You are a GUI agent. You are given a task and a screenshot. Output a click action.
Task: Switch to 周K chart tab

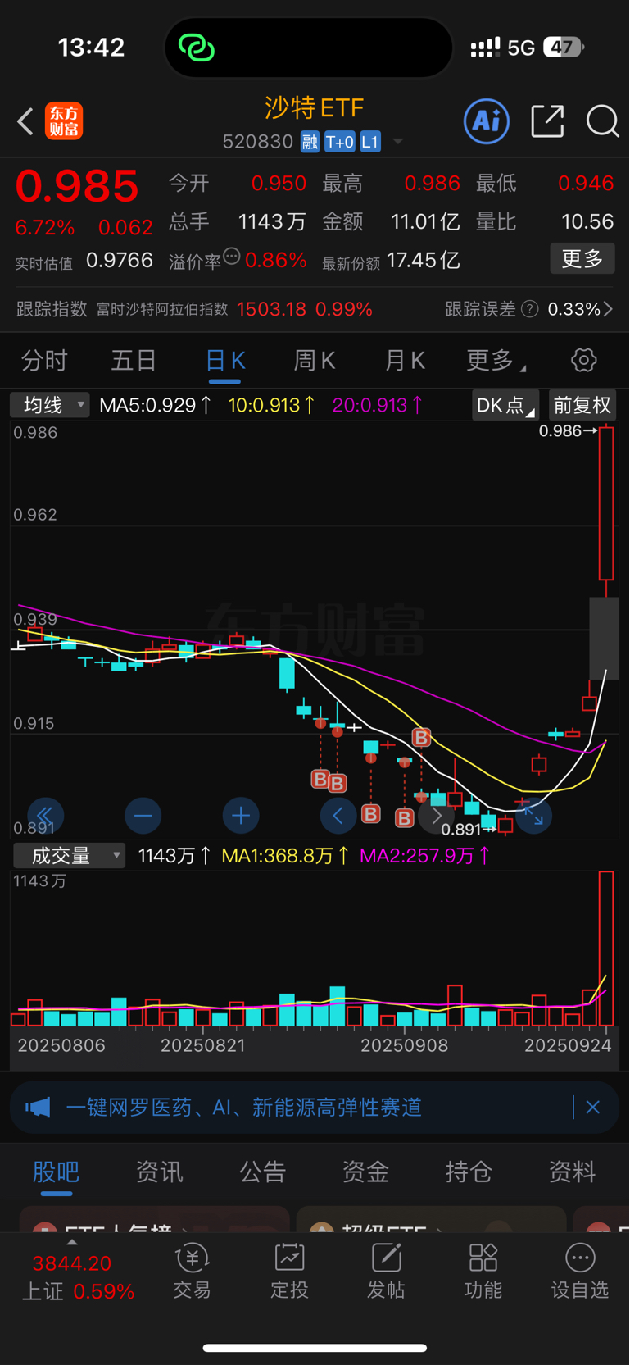(315, 360)
